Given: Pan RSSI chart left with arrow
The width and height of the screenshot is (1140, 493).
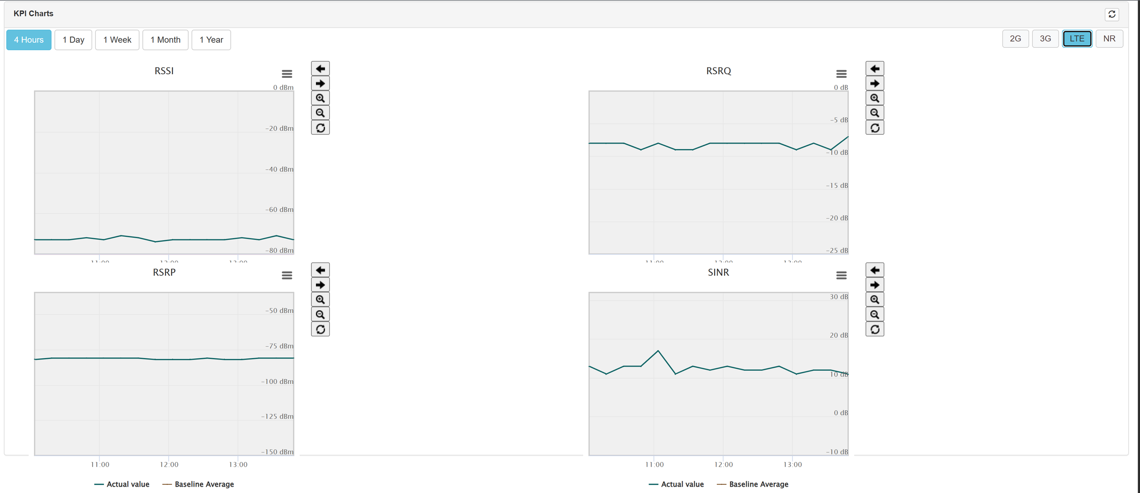Looking at the screenshot, I should [x=320, y=69].
